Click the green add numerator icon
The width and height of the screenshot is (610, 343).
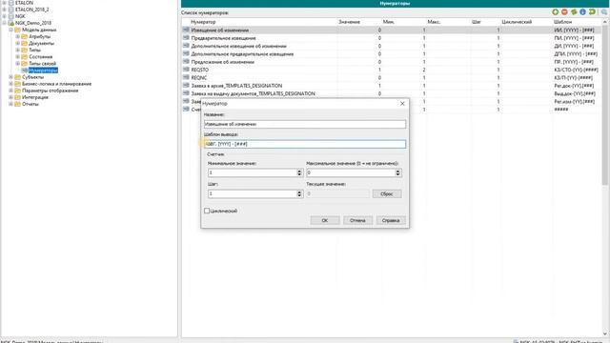coord(555,12)
